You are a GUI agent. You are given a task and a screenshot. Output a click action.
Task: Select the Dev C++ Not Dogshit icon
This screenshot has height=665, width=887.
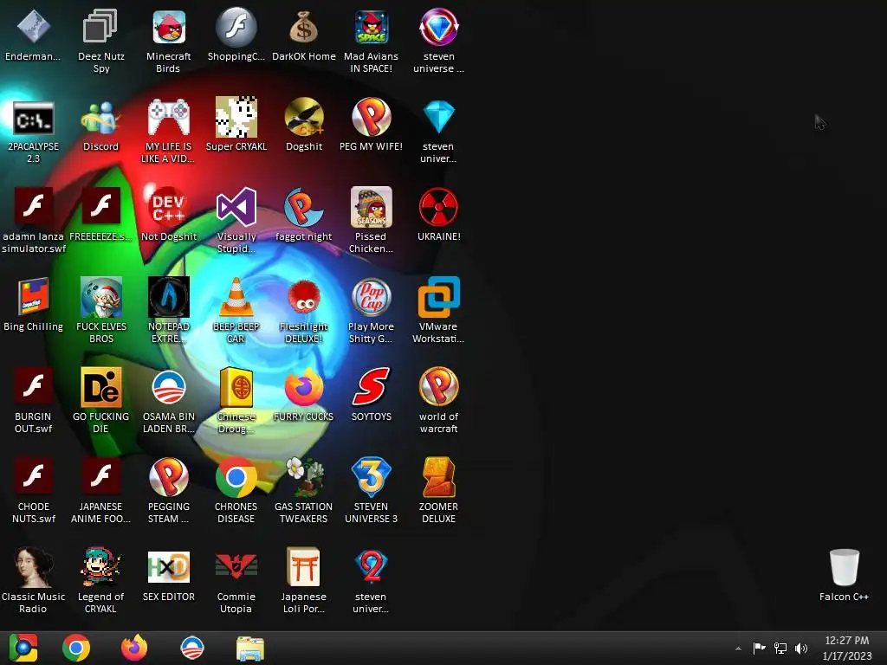169,207
